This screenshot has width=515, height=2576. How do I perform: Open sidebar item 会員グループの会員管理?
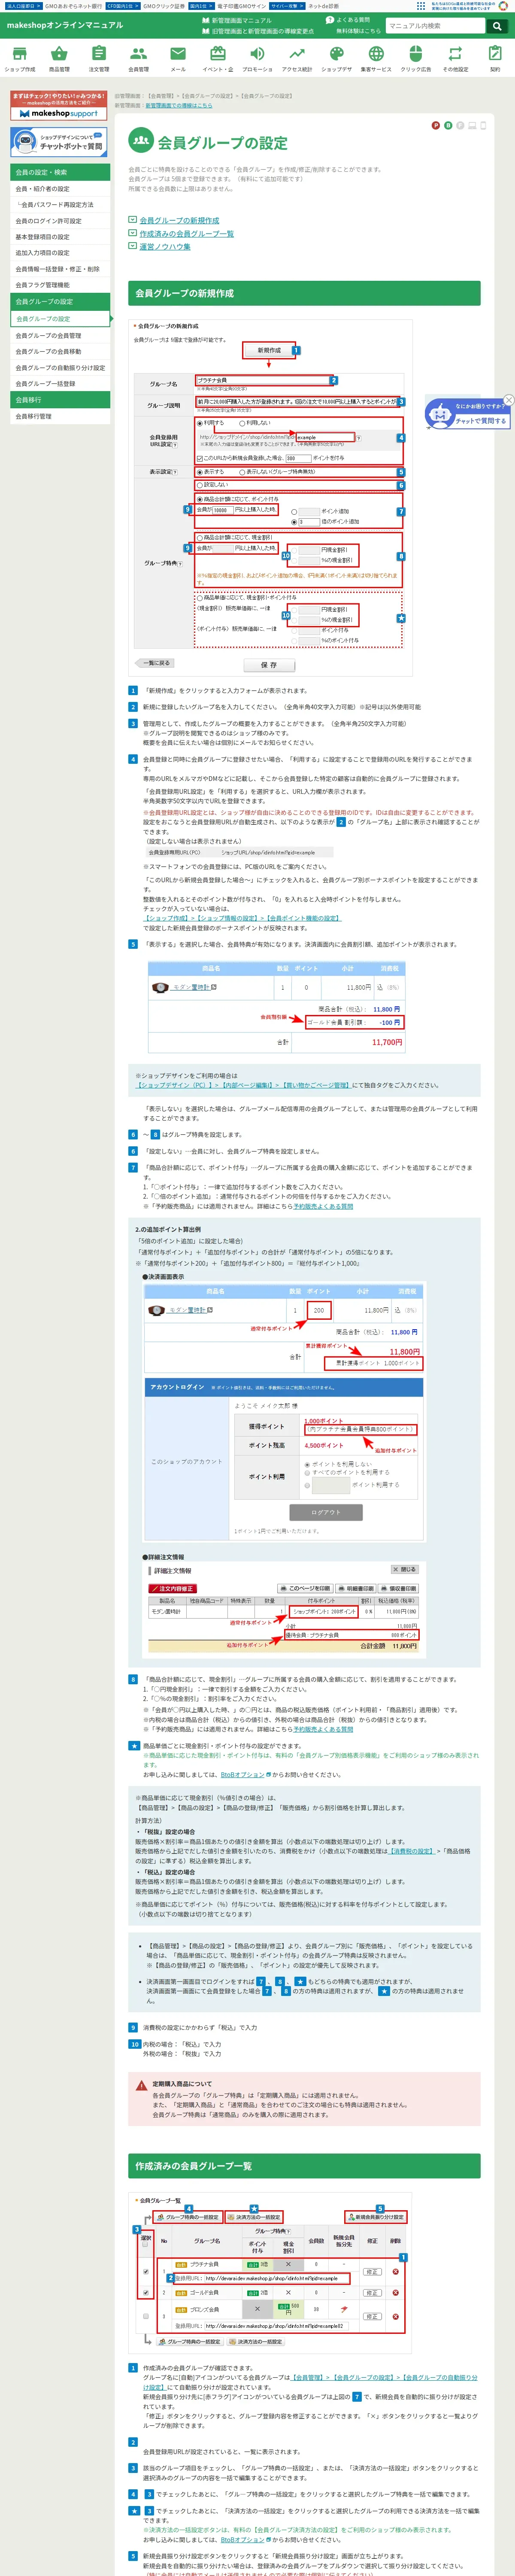pos(60,336)
